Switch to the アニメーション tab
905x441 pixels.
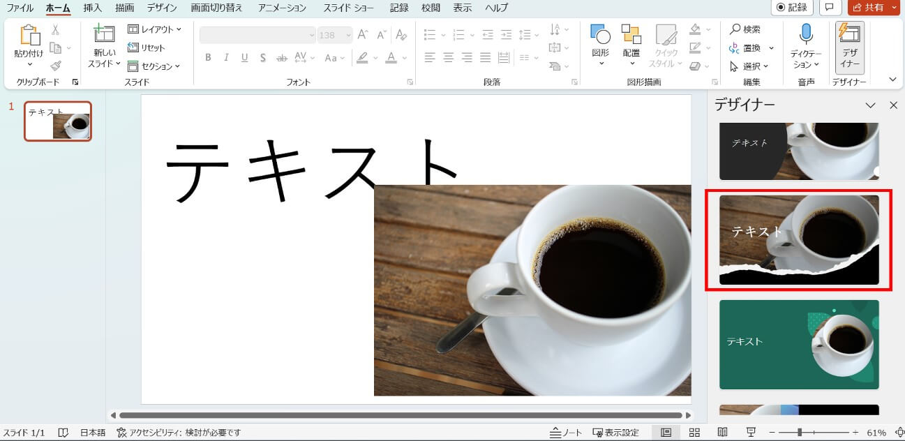[x=282, y=8]
